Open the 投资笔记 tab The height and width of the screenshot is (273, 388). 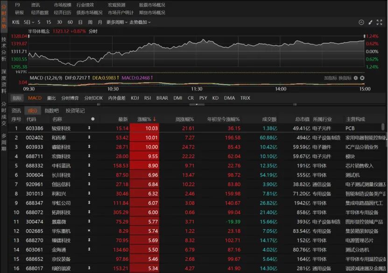[x=75, y=110]
